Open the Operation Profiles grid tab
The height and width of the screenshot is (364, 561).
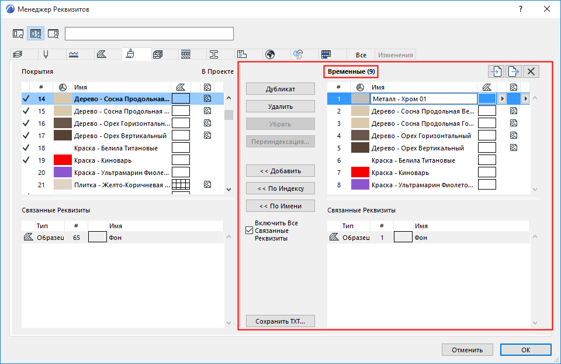pos(326,54)
